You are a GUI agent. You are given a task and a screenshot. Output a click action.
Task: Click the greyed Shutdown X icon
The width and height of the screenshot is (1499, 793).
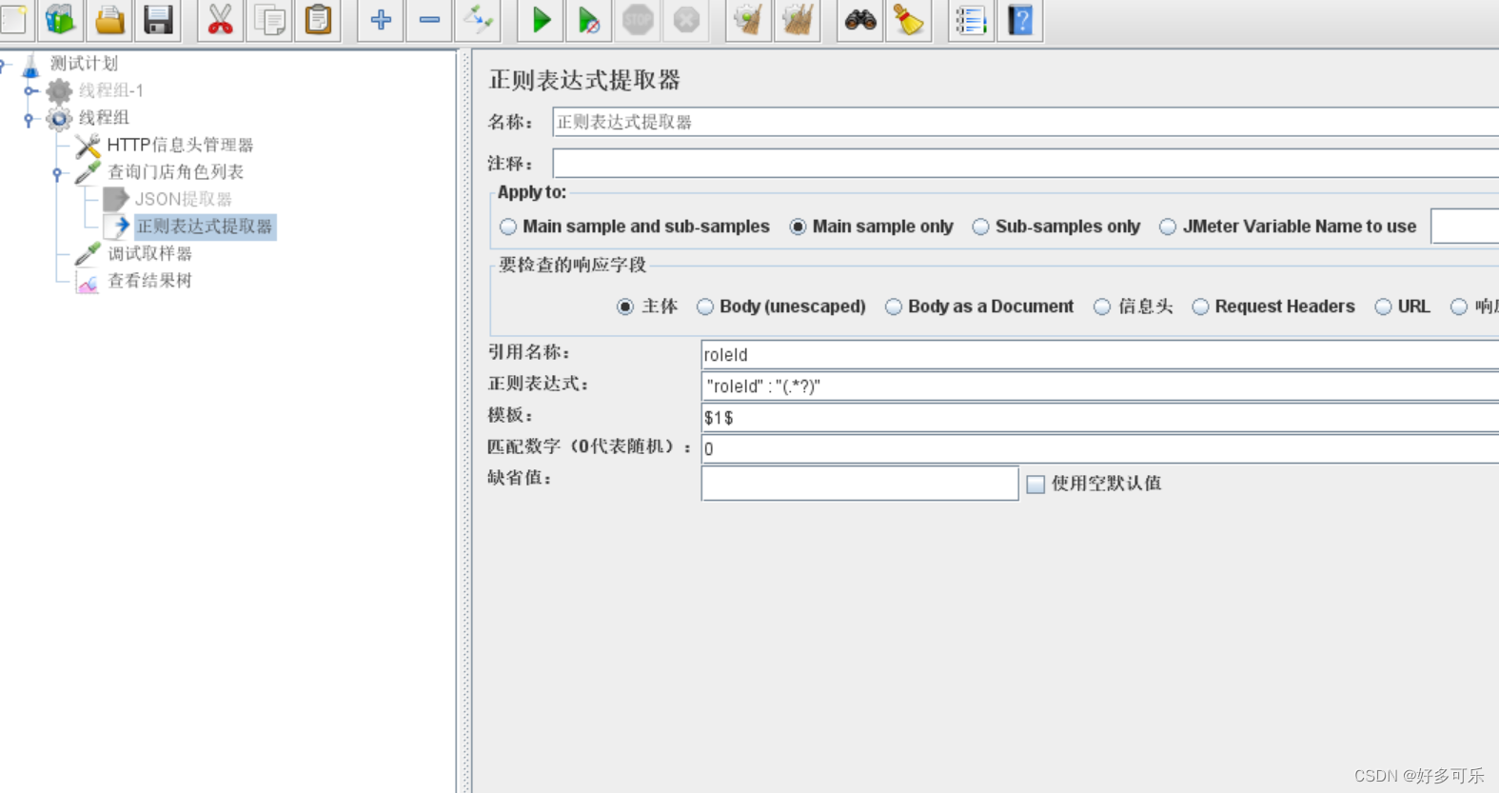pos(686,19)
